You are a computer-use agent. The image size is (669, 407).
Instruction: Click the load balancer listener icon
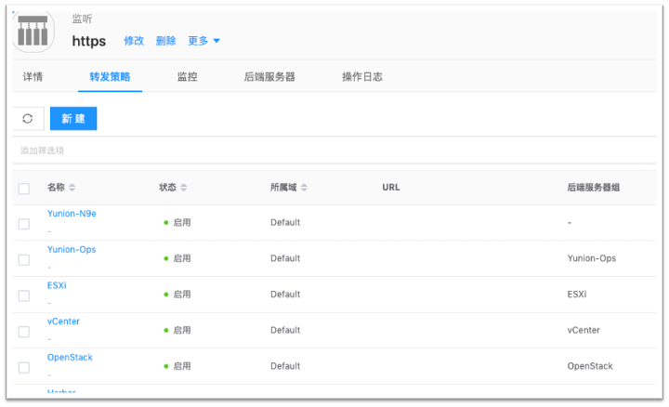point(33,32)
